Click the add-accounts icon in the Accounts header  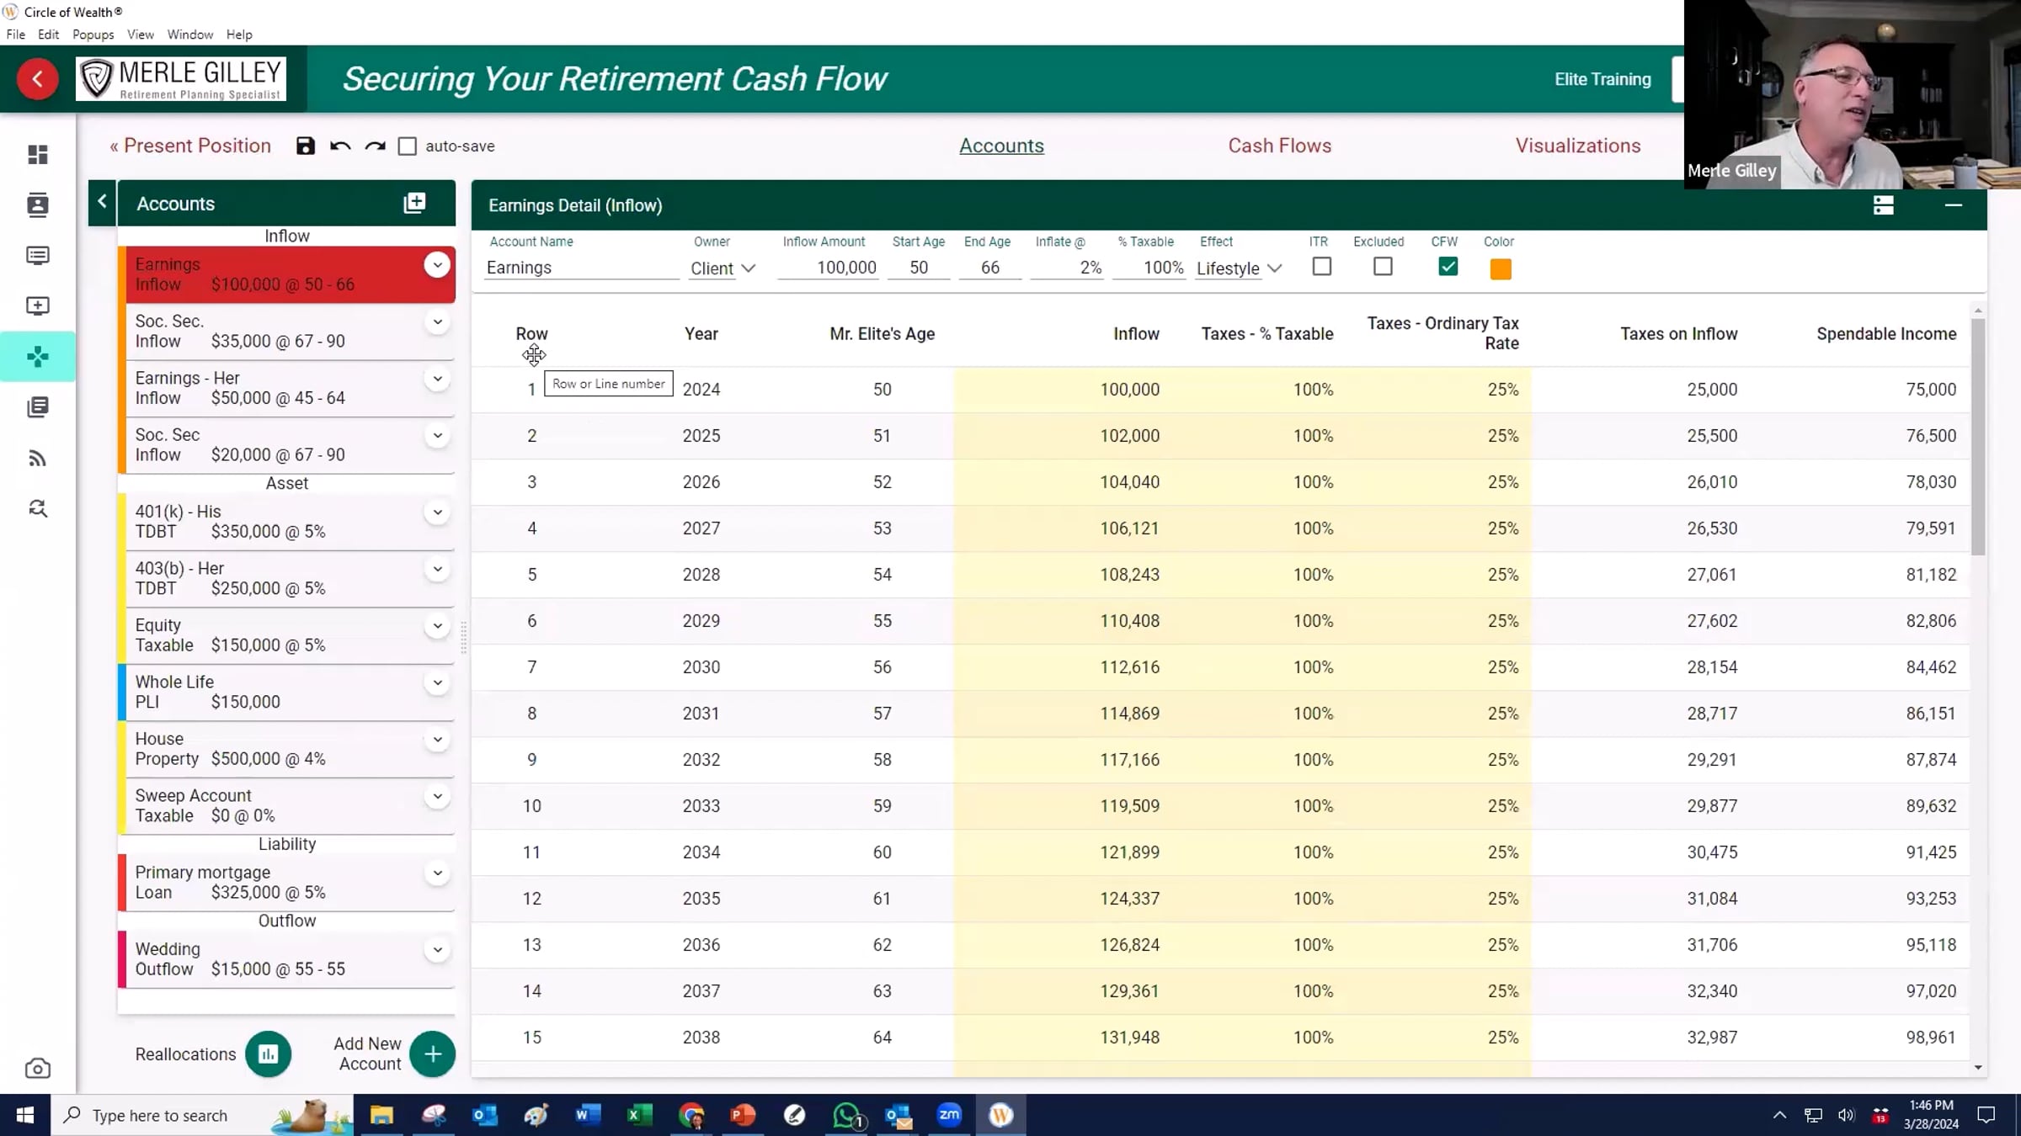[x=414, y=203]
